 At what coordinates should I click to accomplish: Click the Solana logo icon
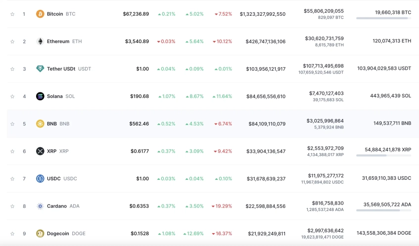[x=40, y=96]
